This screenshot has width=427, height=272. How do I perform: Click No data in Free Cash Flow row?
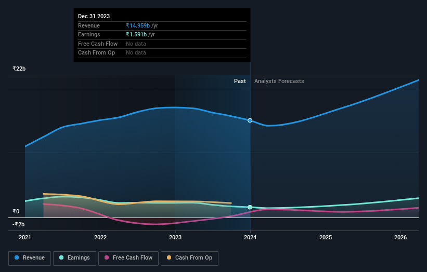point(136,44)
